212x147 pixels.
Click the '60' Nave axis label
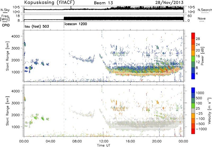[x=189, y=16]
